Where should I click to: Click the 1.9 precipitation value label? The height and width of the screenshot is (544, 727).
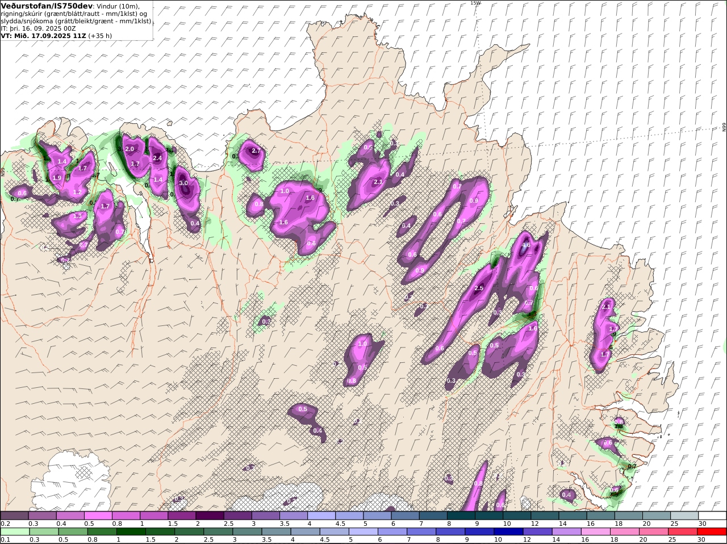coord(57,178)
